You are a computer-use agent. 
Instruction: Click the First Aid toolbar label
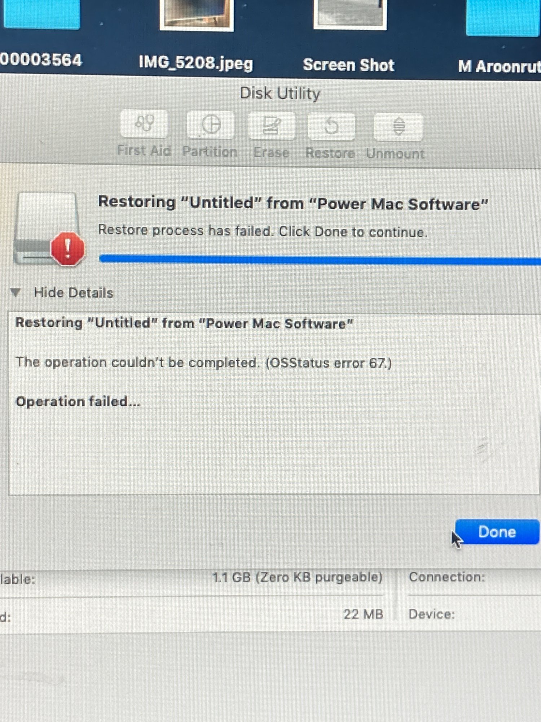144,151
